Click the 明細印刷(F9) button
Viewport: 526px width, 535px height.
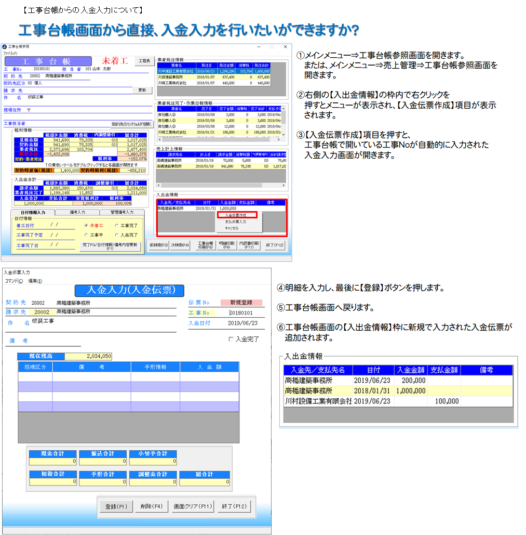(x=226, y=244)
